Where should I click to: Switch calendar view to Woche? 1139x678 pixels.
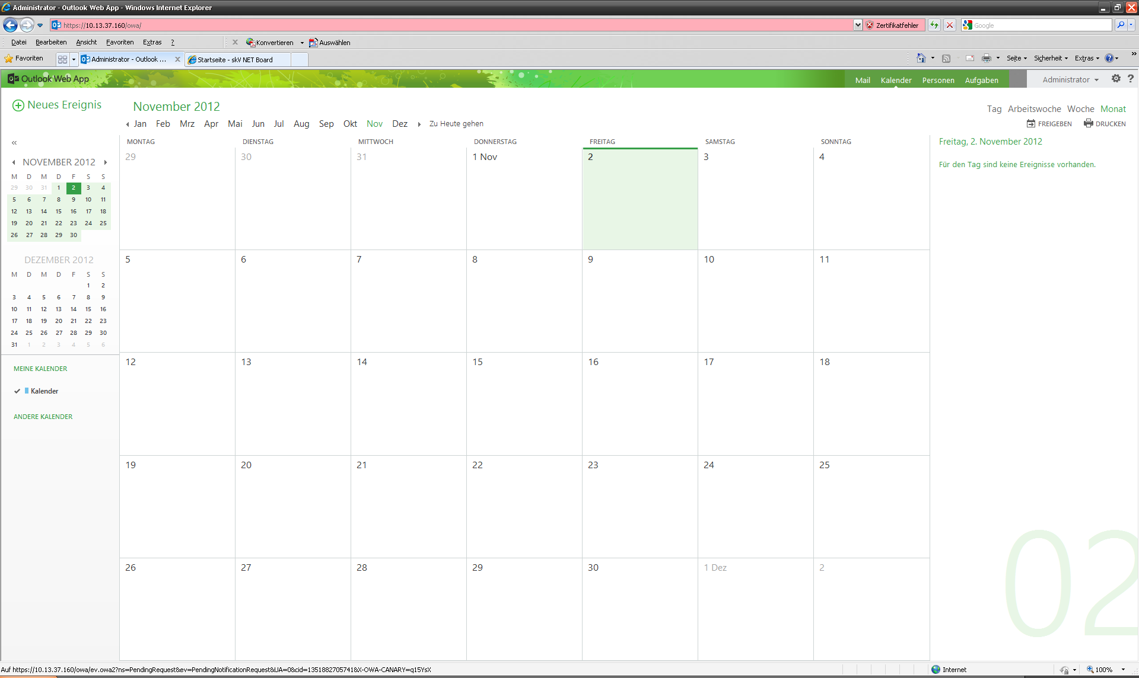tap(1080, 109)
